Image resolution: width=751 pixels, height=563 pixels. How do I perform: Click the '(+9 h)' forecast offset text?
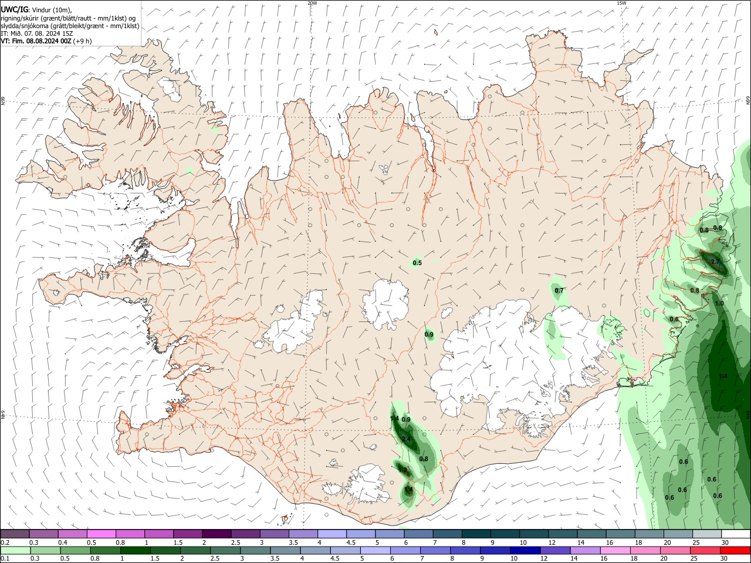coord(83,41)
